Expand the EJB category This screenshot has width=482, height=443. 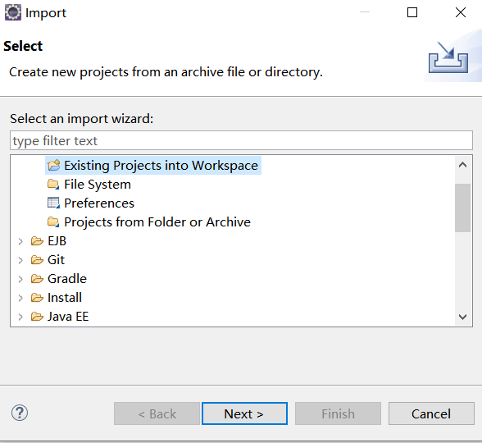pos(20,241)
